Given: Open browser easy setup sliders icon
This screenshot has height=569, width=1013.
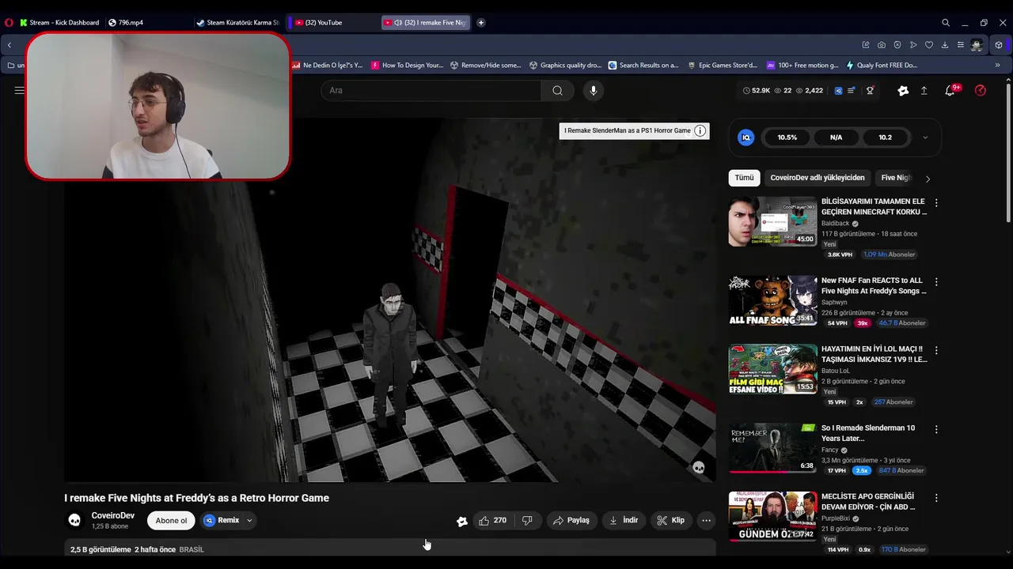Looking at the screenshot, I should [x=961, y=45].
